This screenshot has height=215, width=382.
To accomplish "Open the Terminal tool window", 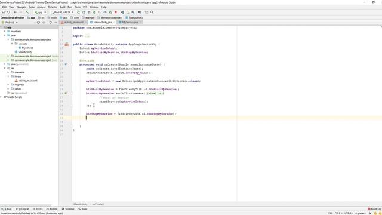I will pos(68,209).
